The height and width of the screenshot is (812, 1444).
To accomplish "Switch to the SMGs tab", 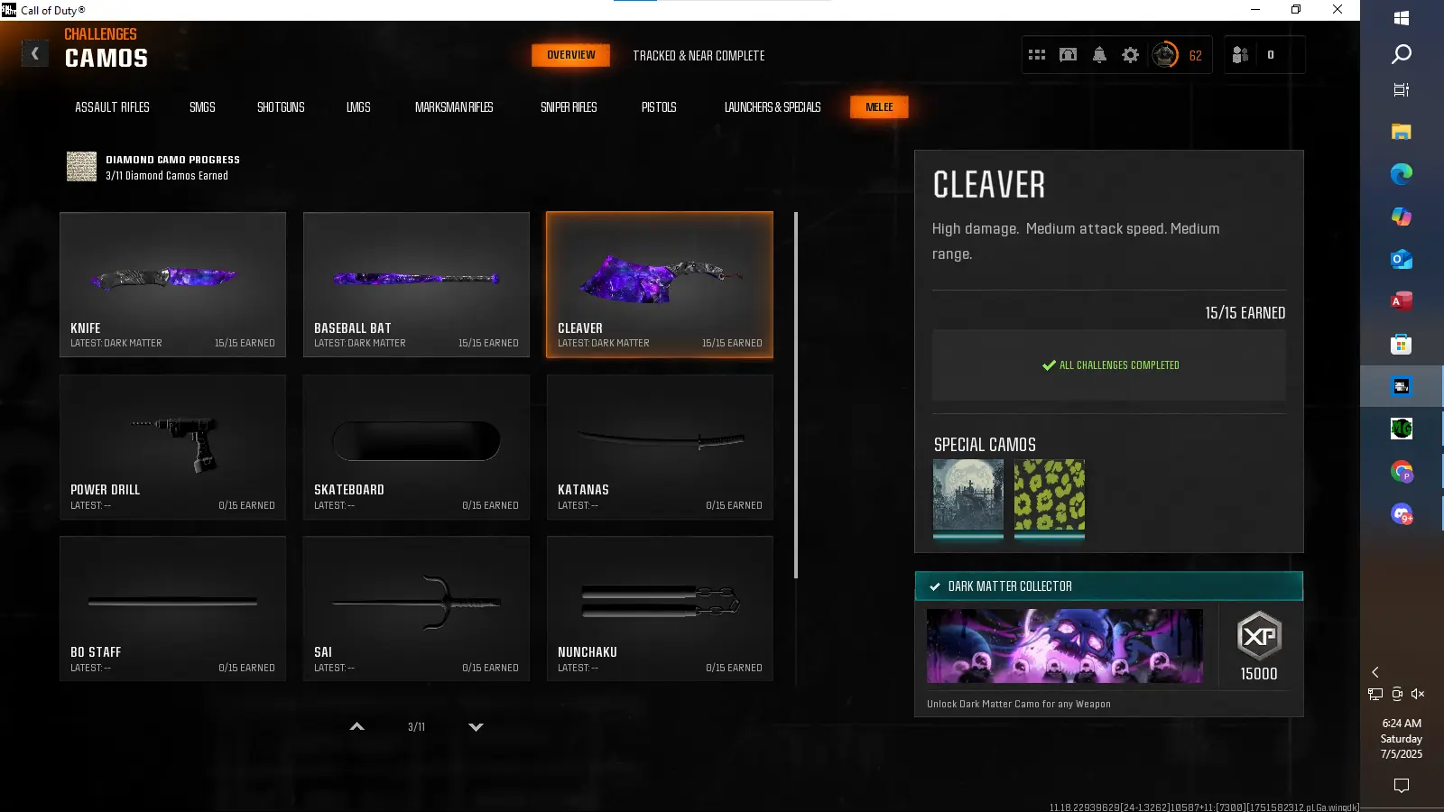I will click(202, 107).
